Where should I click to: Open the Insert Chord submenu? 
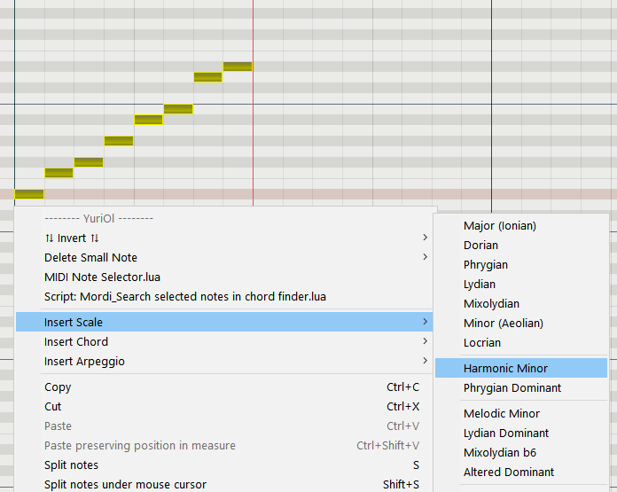coord(224,341)
